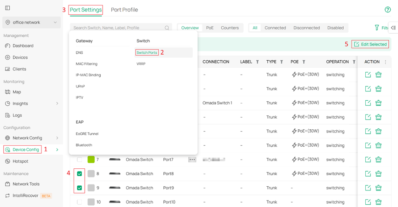This screenshot has height=207, width=398.
Task: Select Switch Ports in the menu
Action: pyautogui.click(x=147, y=52)
